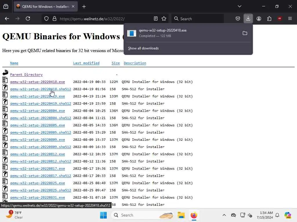Download qemu-w32-setup-20220812.exe

point(37,154)
